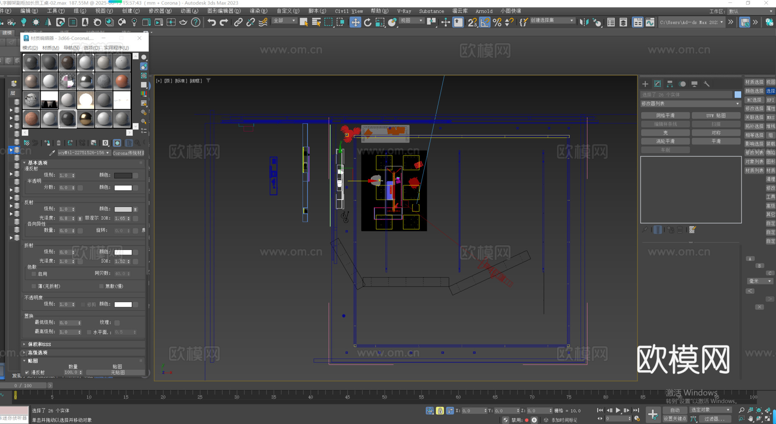
Task: Click the UVW 贴图 modifier button
Action: tap(716, 115)
